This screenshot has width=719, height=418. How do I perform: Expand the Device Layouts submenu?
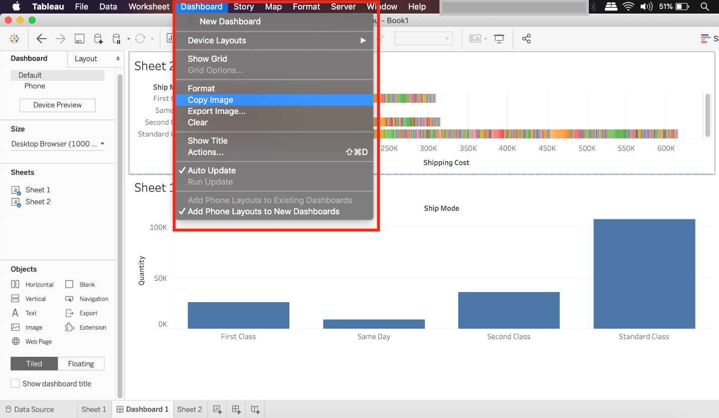click(274, 41)
